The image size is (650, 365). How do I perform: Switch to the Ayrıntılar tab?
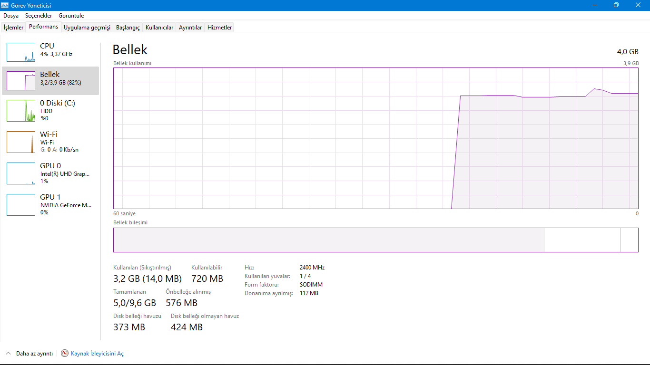(190, 28)
